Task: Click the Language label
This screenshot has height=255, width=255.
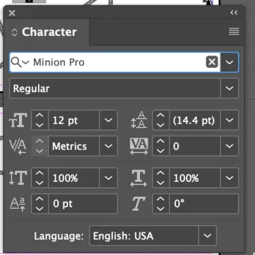Action: pos(58,236)
